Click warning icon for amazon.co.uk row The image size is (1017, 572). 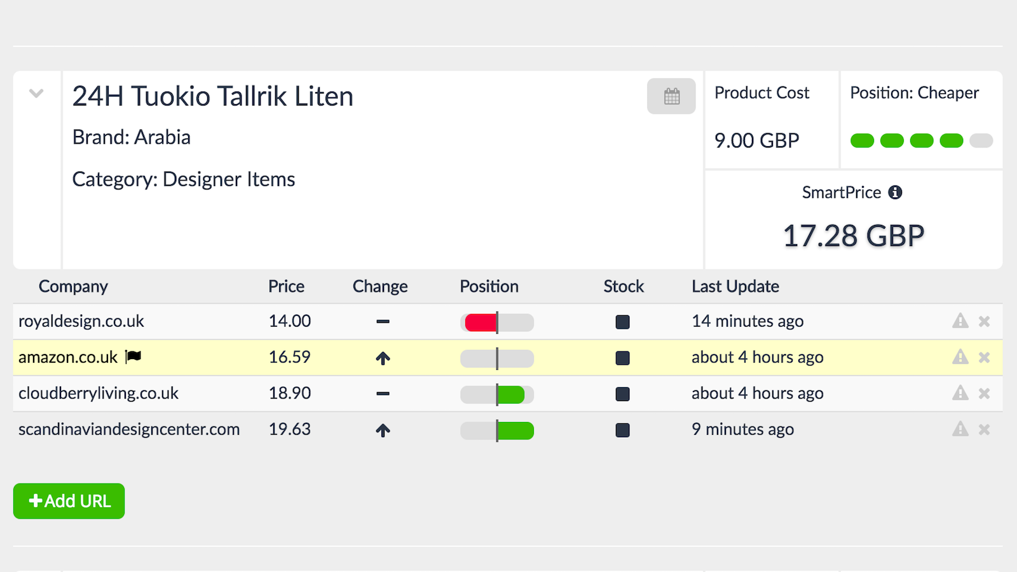click(x=960, y=358)
